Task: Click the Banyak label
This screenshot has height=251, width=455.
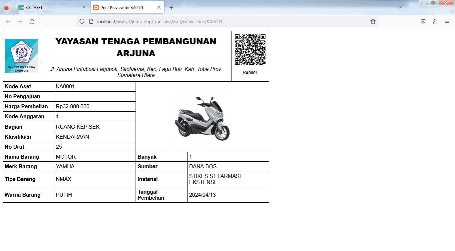Action: 147,157
